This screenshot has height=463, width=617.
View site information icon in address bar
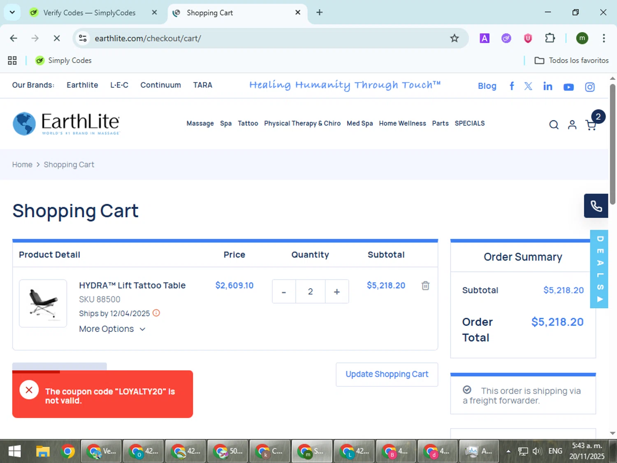83,38
